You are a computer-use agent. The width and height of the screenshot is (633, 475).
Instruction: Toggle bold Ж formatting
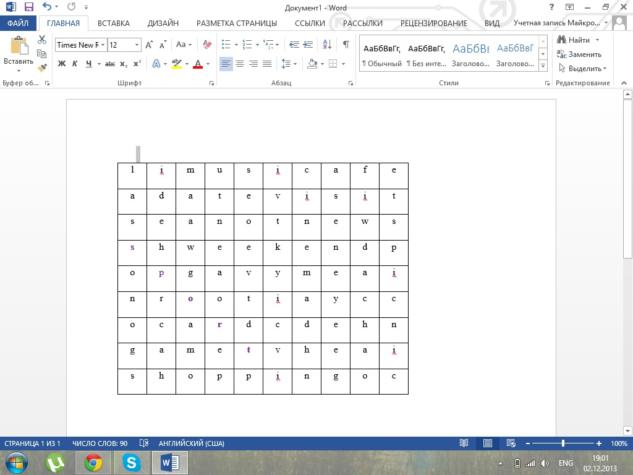61,64
